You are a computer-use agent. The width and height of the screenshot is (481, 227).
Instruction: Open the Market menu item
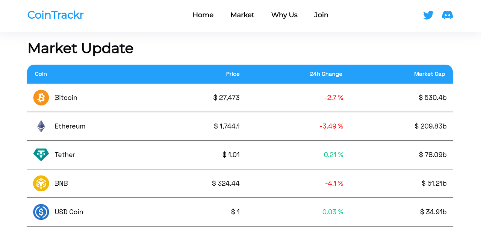pos(242,15)
